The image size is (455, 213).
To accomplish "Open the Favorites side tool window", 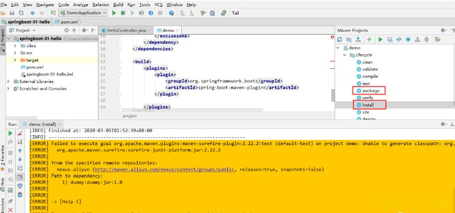I will pyautogui.click(x=3, y=159).
